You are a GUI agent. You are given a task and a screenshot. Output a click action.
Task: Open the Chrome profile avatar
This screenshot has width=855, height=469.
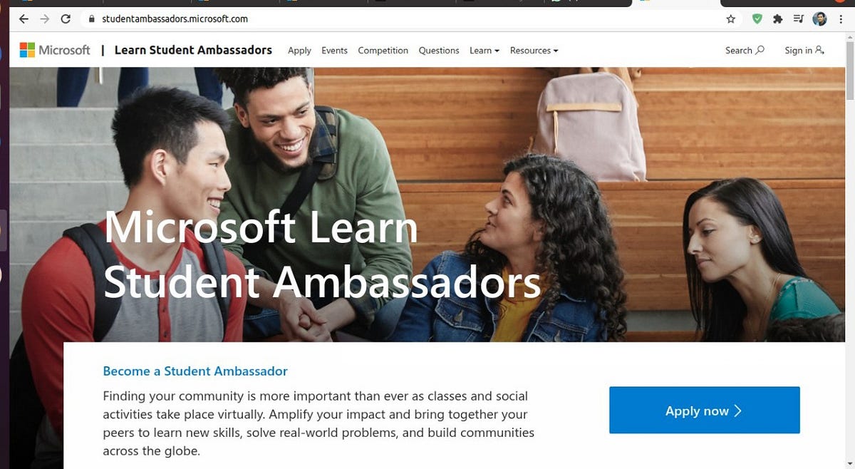(x=819, y=19)
